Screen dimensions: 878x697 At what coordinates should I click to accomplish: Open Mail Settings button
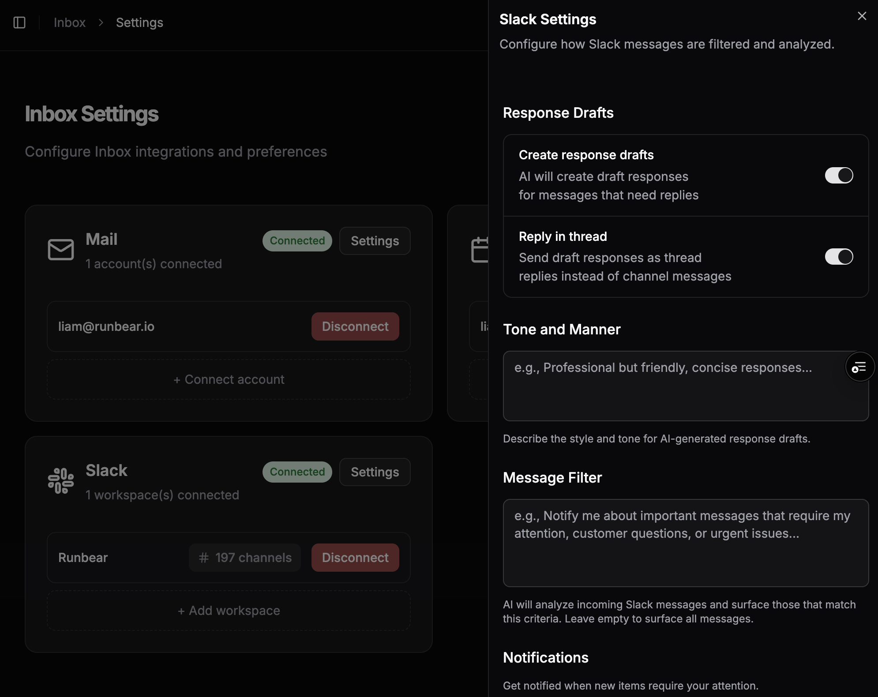(375, 241)
